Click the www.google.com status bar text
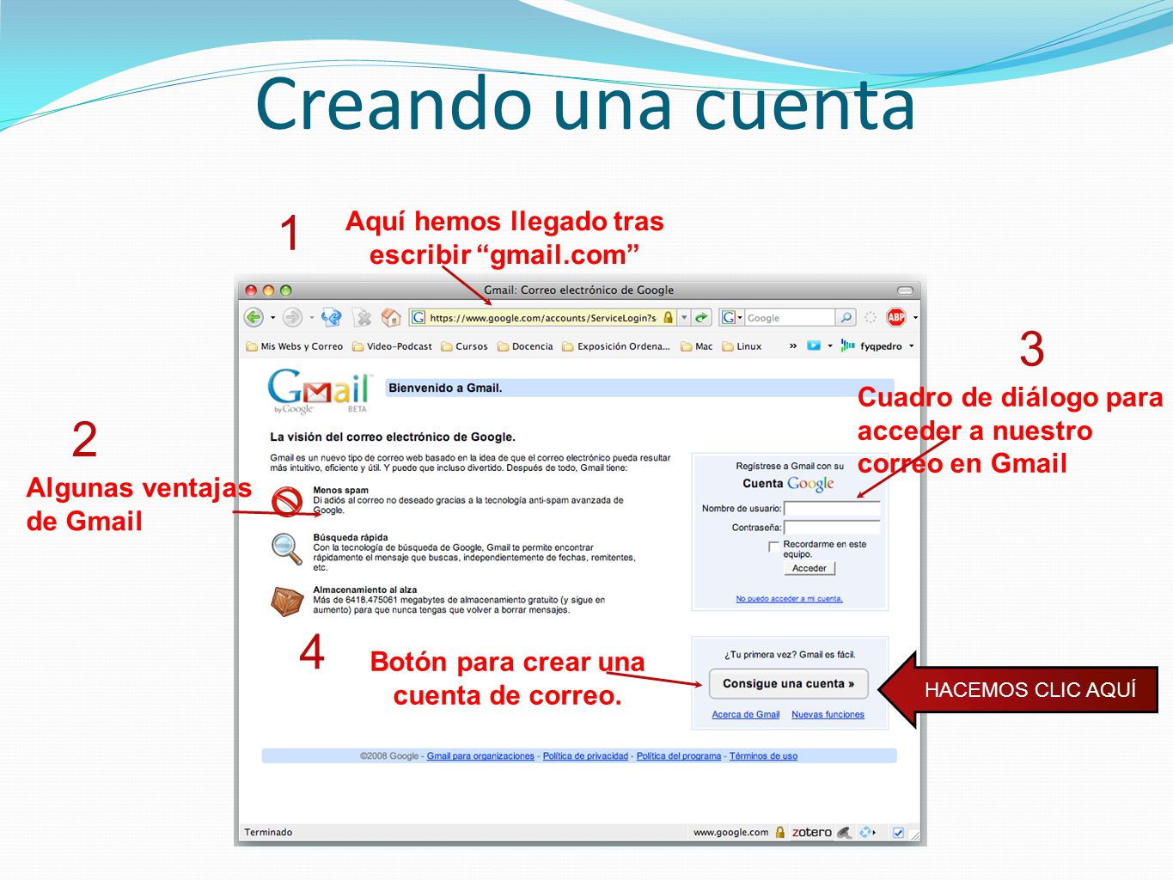This screenshot has width=1173, height=880. (x=731, y=832)
